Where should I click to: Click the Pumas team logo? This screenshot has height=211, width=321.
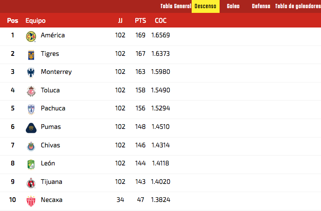(31, 128)
